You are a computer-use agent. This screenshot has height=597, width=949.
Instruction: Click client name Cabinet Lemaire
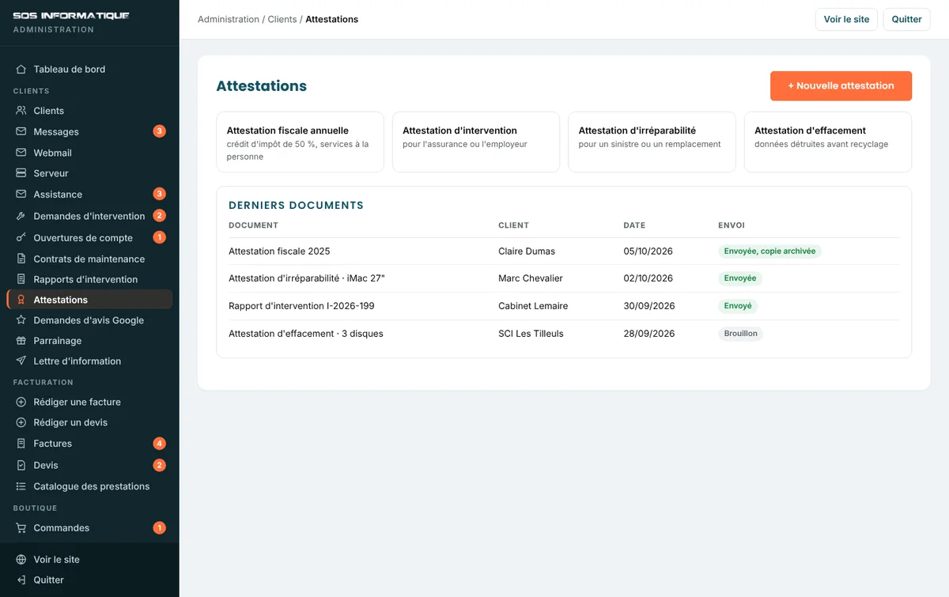pos(533,306)
